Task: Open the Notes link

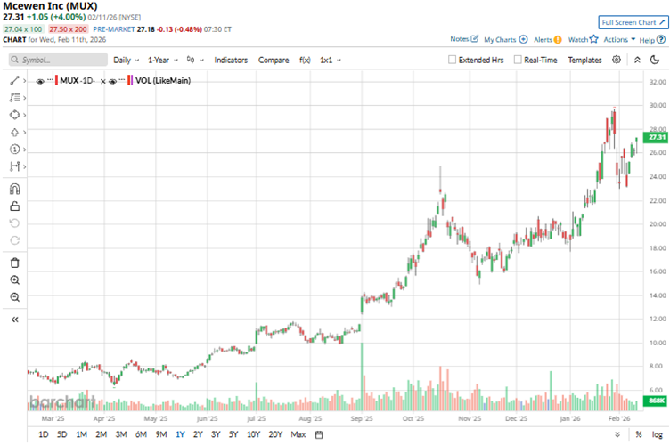Action: pos(464,39)
